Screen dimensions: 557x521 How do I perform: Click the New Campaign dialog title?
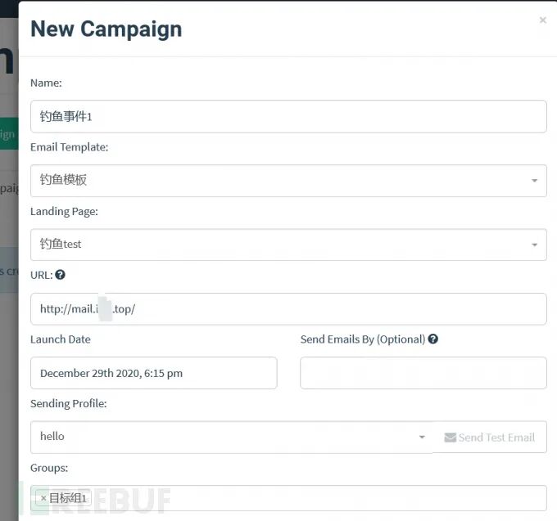coord(106,29)
